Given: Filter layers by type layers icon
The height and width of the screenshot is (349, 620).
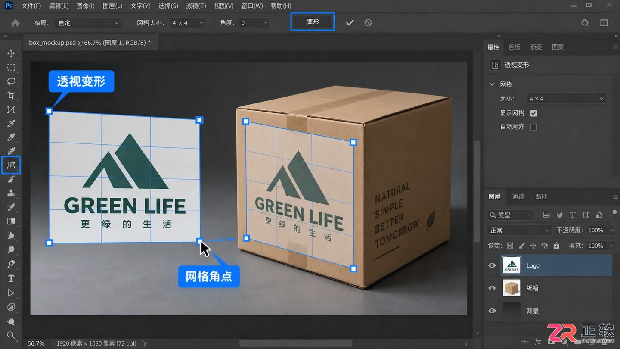Looking at the screenshot, I should pyautogui.click(x=573, y=215).
